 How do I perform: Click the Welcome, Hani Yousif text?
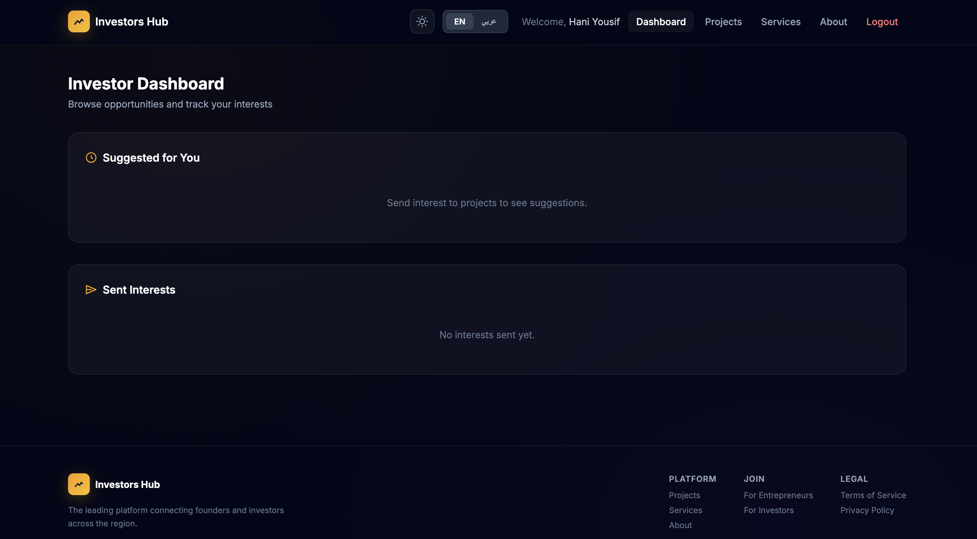(570, 22)
